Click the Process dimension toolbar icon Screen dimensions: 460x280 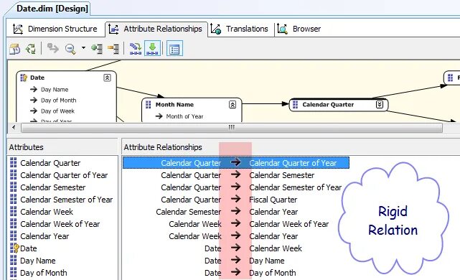point(31,49)
